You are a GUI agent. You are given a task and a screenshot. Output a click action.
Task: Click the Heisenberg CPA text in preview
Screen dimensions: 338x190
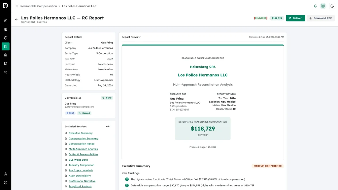coord(203,67)
